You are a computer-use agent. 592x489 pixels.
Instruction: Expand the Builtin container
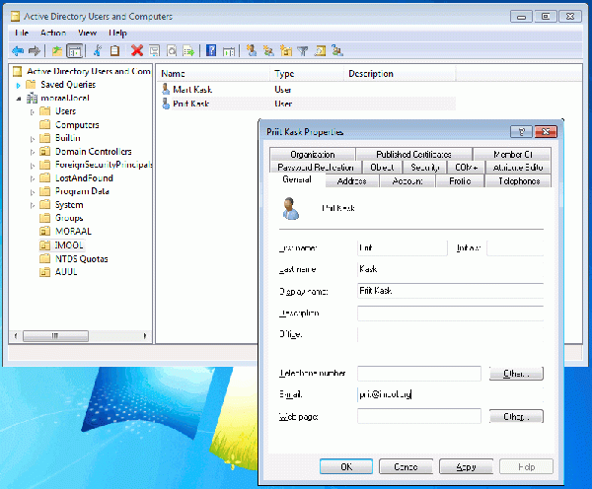pyautogui.click(x=33, y=139)
